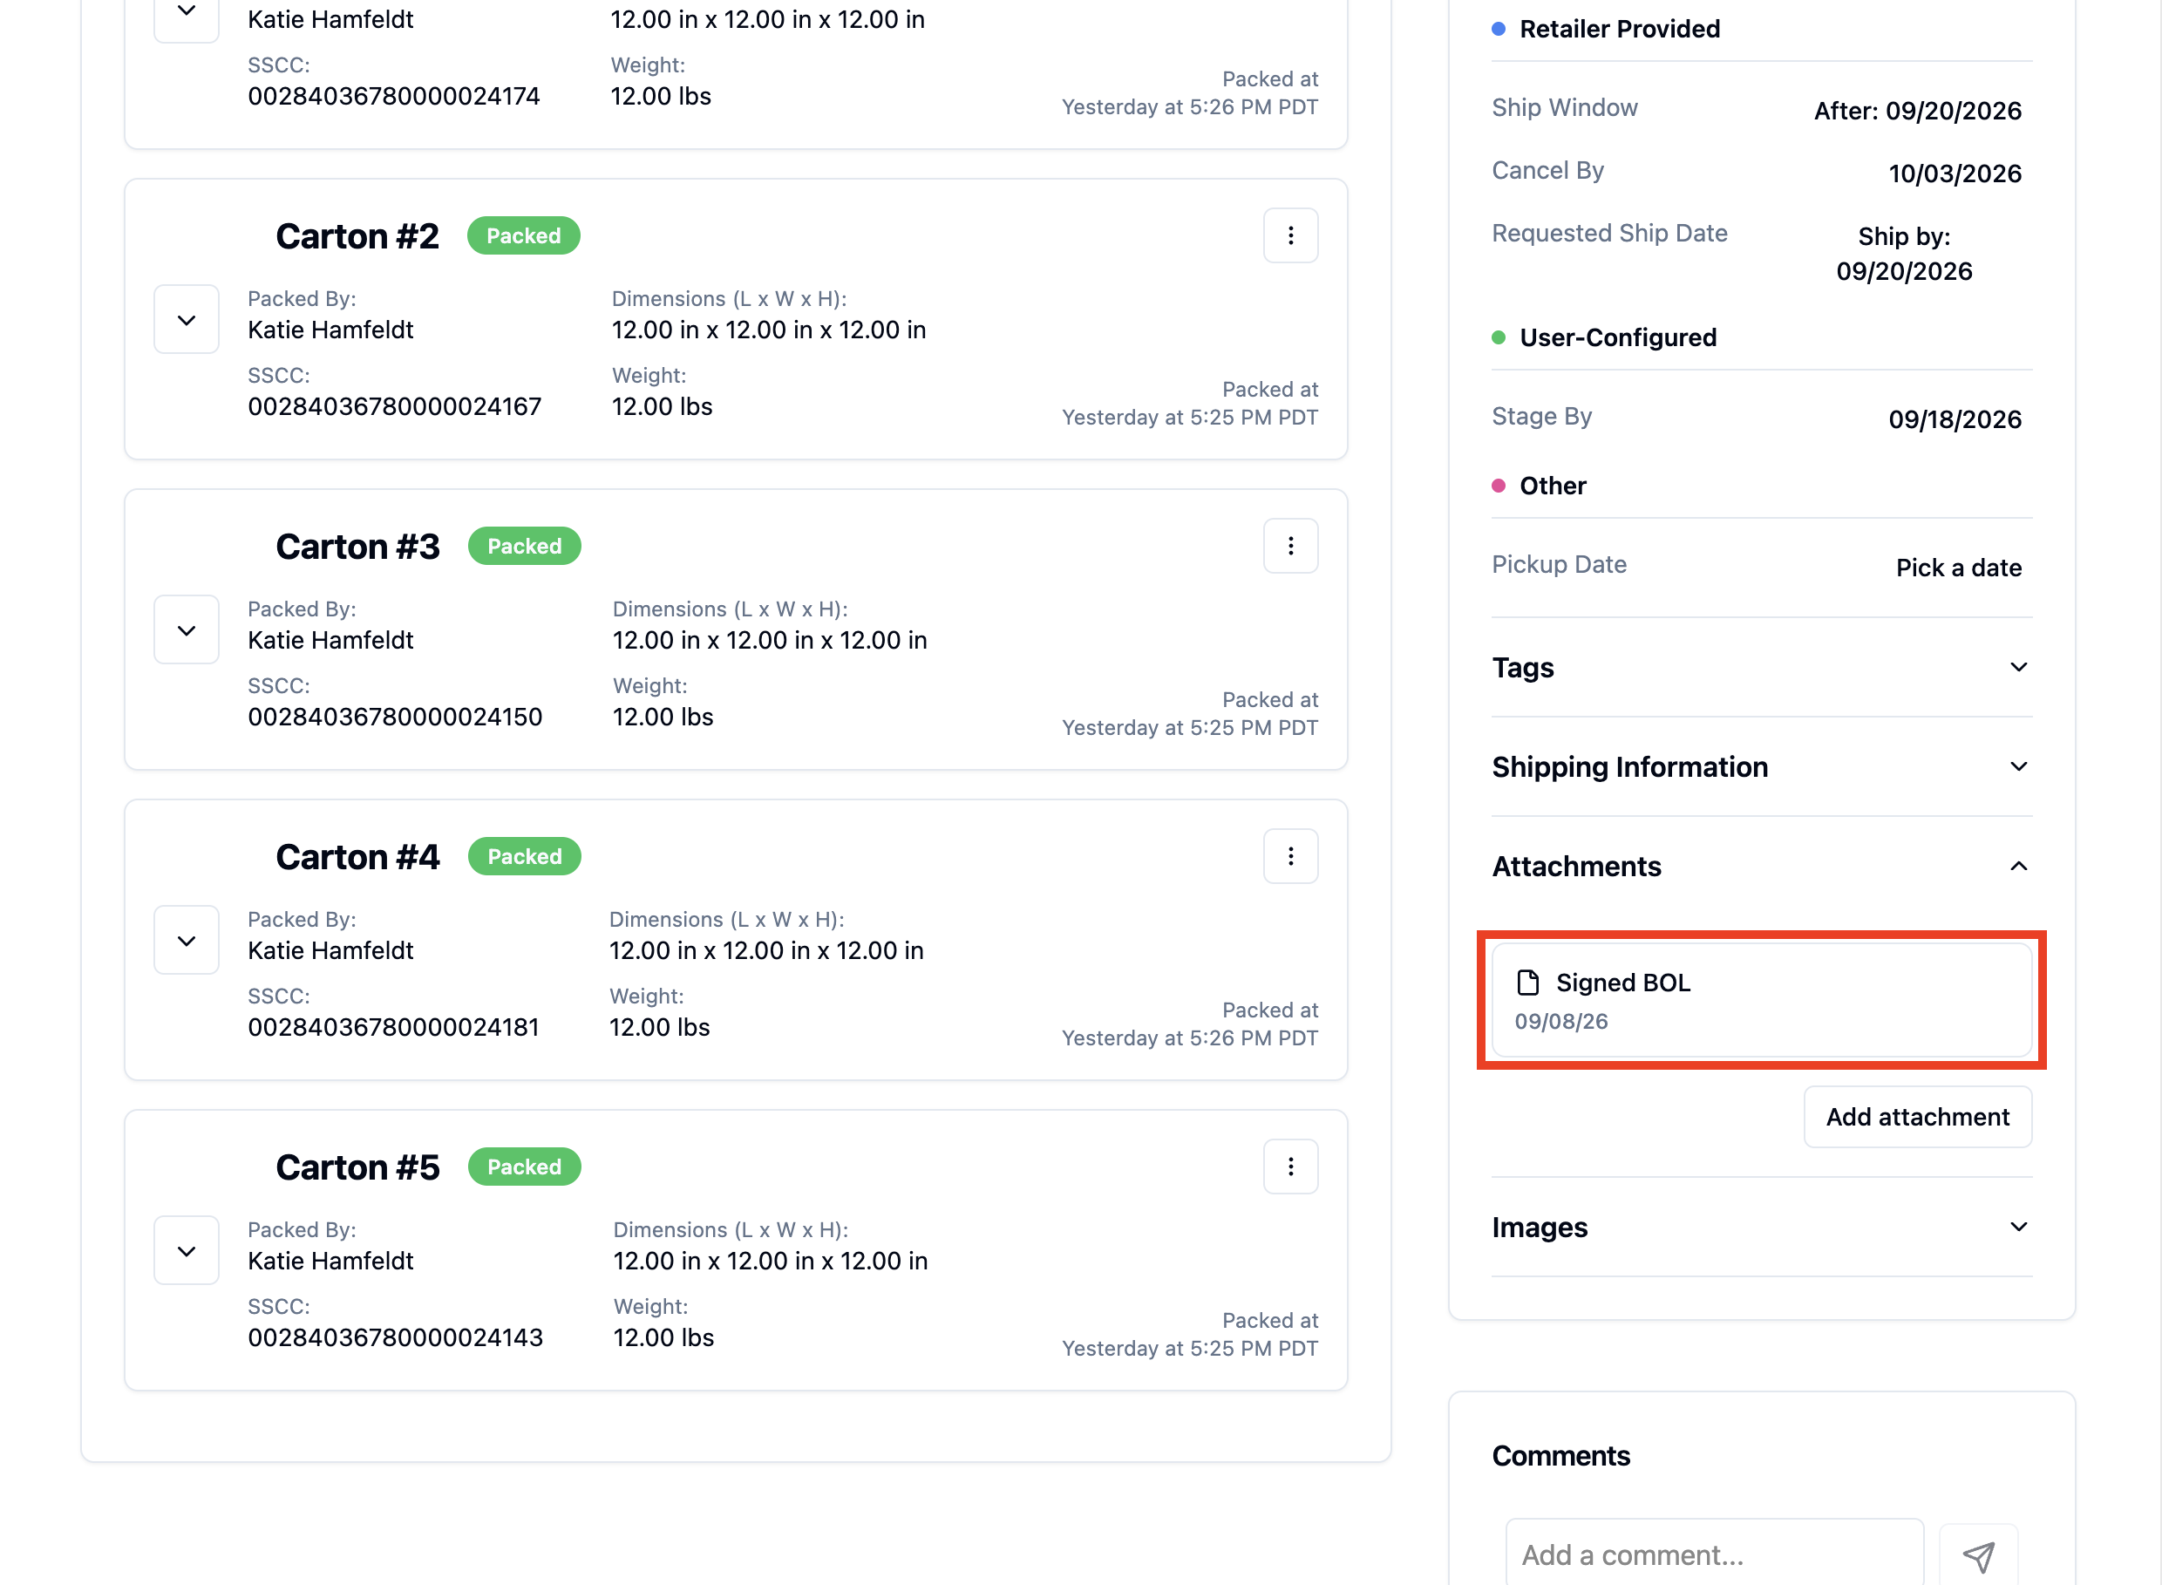Pick a date for Pickup Date
This screenshot has height=1585, width=2162.
[1958, 568]
